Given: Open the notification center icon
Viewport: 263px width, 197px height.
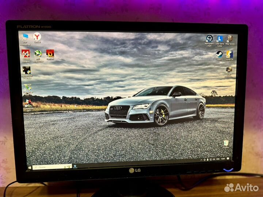Looking at the screenshot, I should pos(228,158).
